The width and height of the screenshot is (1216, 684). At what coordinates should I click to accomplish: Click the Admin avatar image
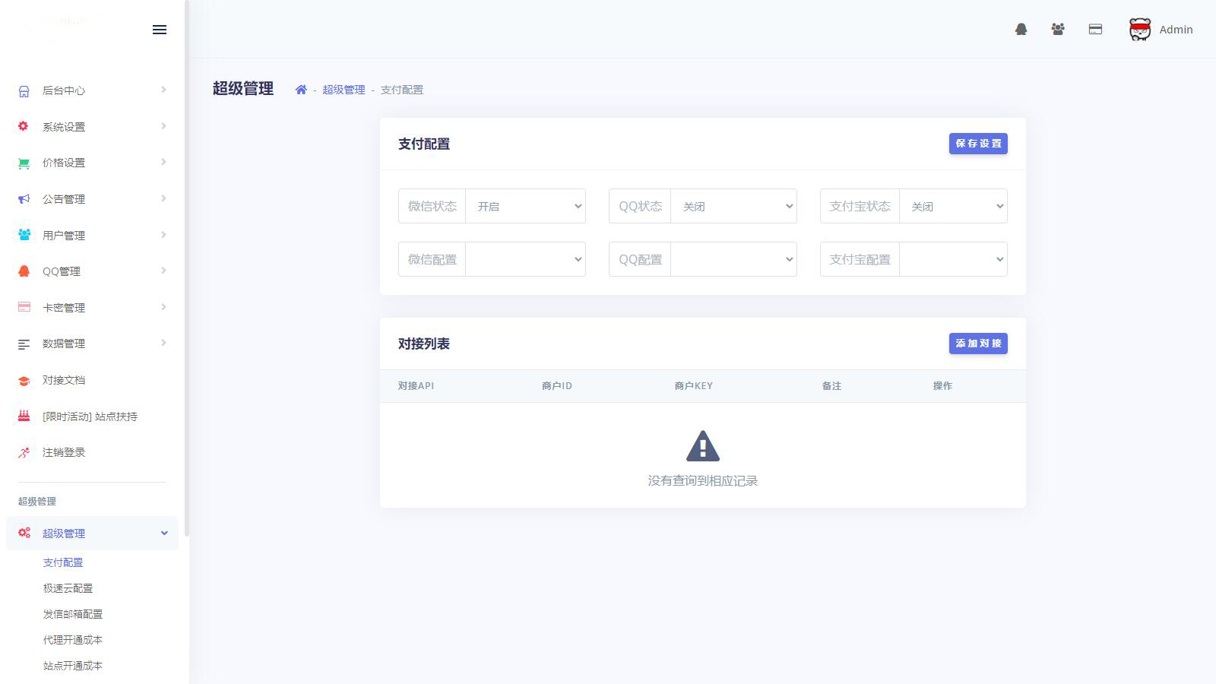[x=1139, y=30]
